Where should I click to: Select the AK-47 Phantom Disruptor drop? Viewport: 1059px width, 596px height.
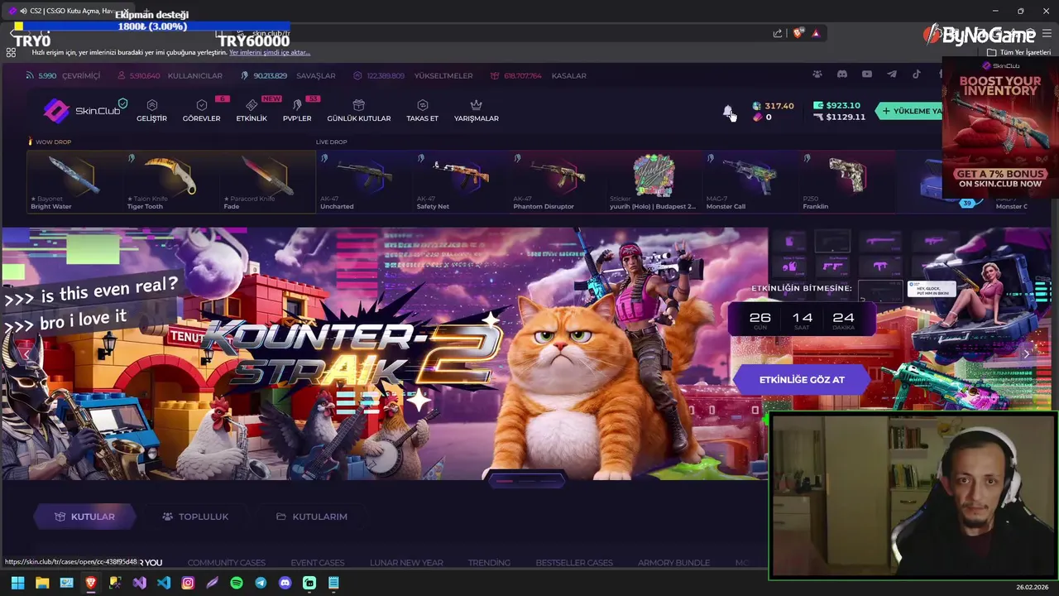click(x=557, y=180)
